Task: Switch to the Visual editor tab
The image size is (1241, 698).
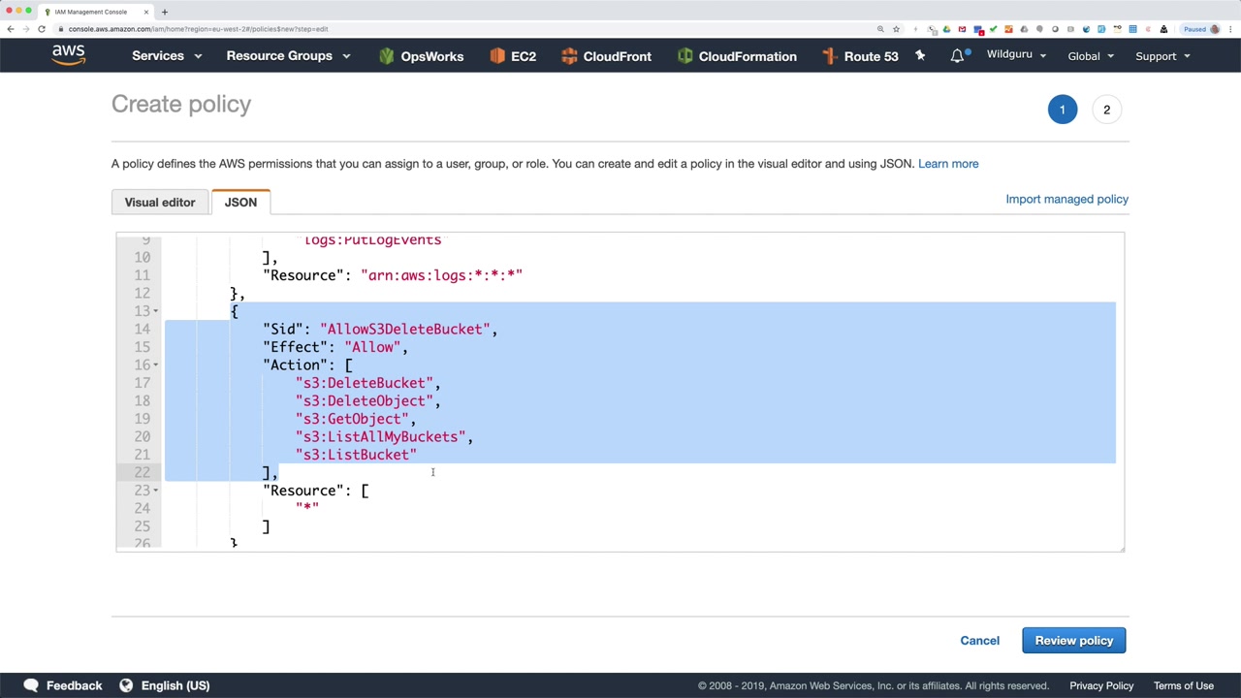Action: pyautogui.click(x=160, y=203)
